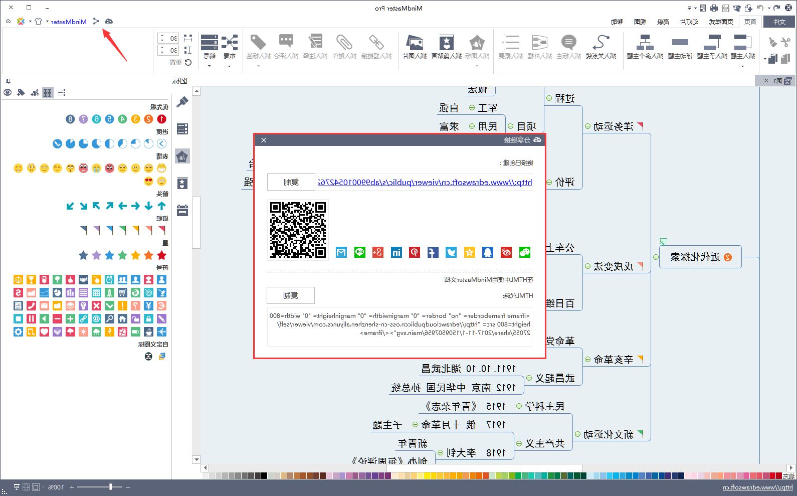The image size is (797, 496).
Task: Collapse the 共产主义 node toggle
Action: pyautogui.click(x=519, y=443)
